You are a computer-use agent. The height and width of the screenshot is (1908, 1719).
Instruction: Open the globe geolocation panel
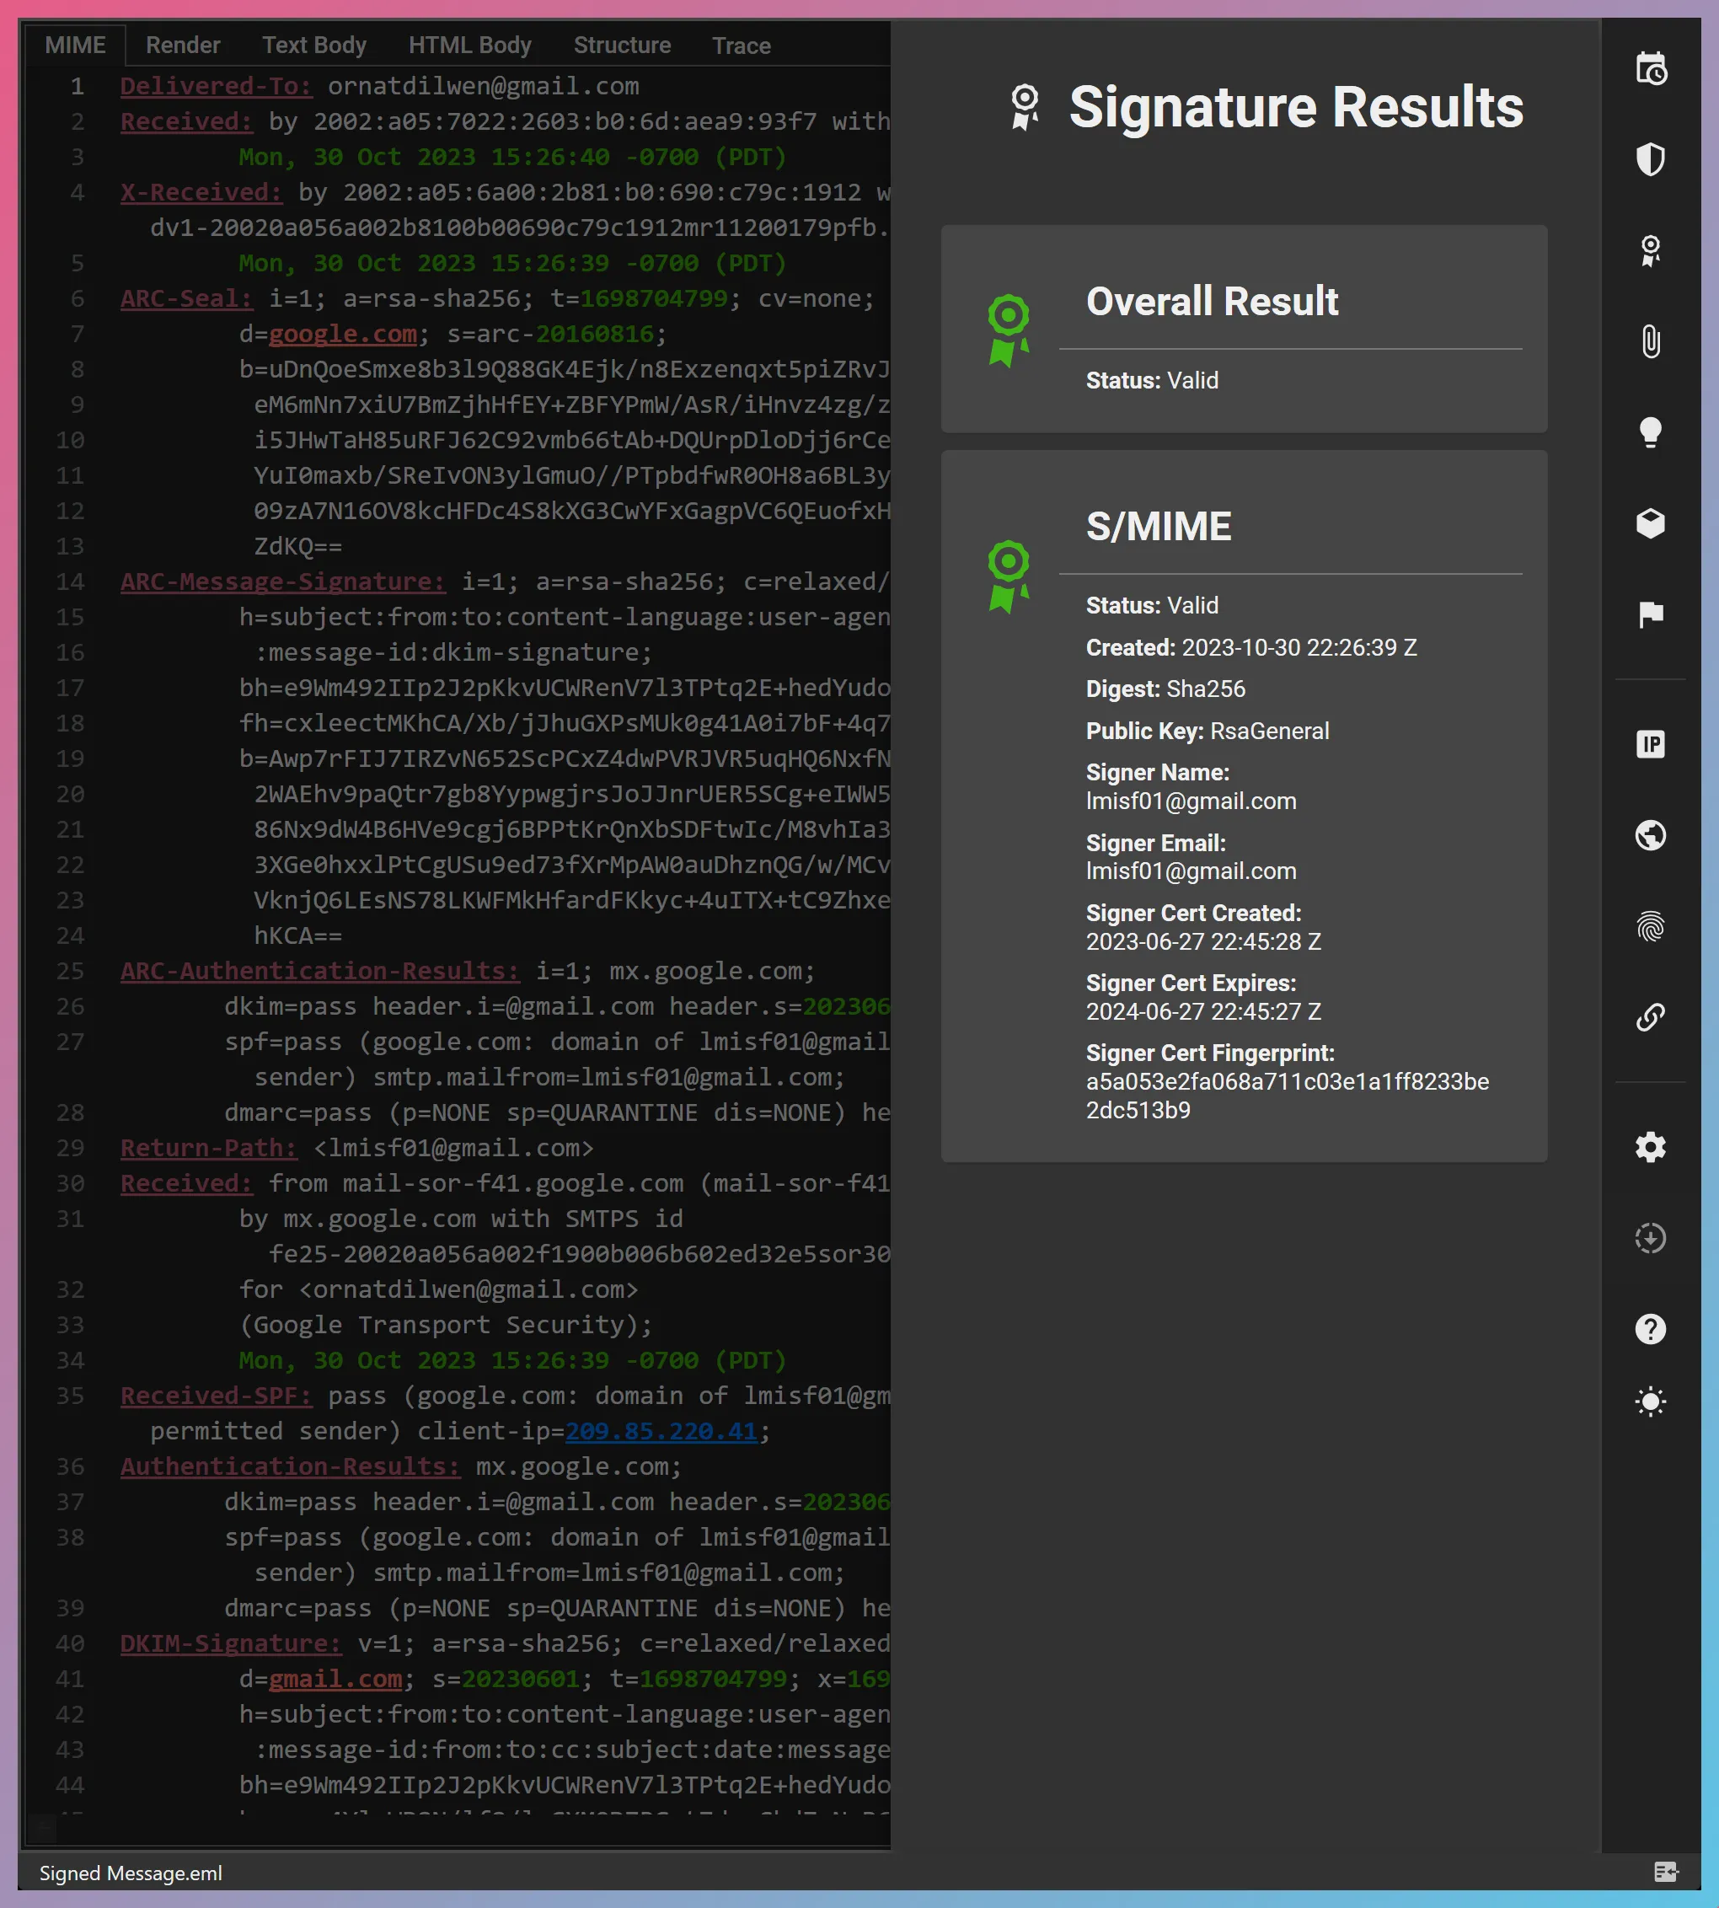pos(1651,836)
